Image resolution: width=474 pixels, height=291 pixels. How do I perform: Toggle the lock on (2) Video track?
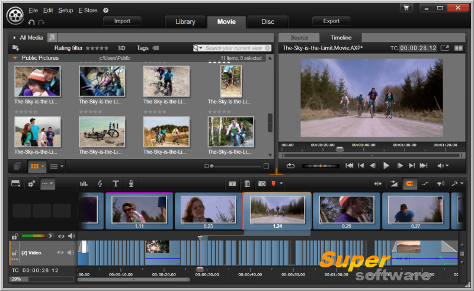(14, 253)
